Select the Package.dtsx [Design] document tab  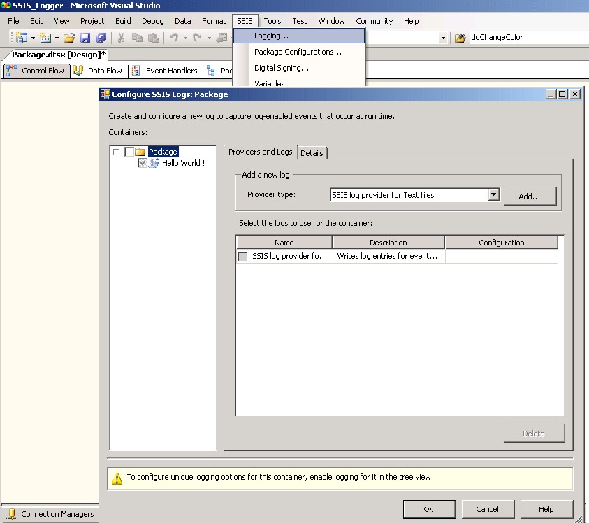pyautogui.click(x=57, y=55)
